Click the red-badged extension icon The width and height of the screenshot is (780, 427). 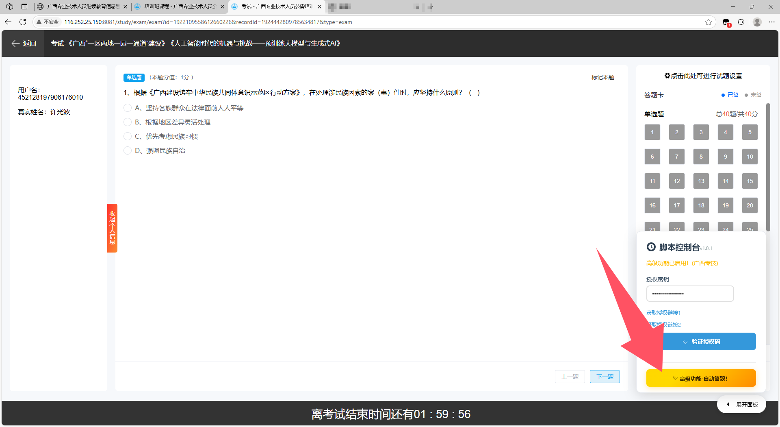727,22
